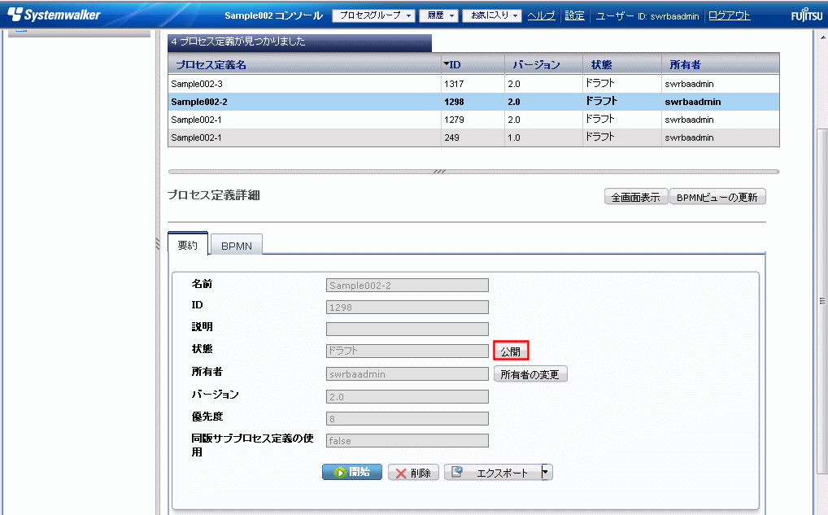Open the プロセスグループ dropdown menu

[373, 15]
